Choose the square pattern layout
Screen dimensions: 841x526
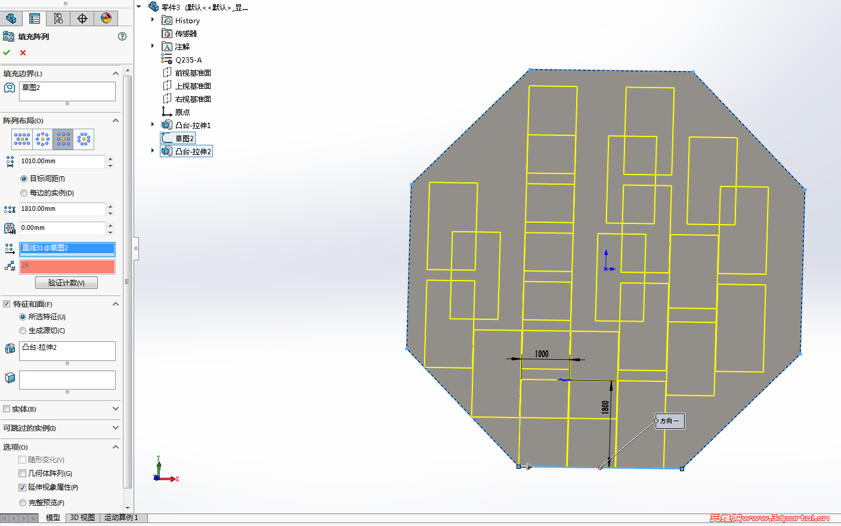[x=63, y=139]
